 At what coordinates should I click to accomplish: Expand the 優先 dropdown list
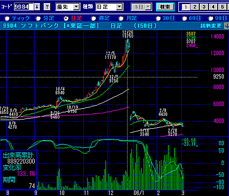pyautogui.click(x=76, y=7)
